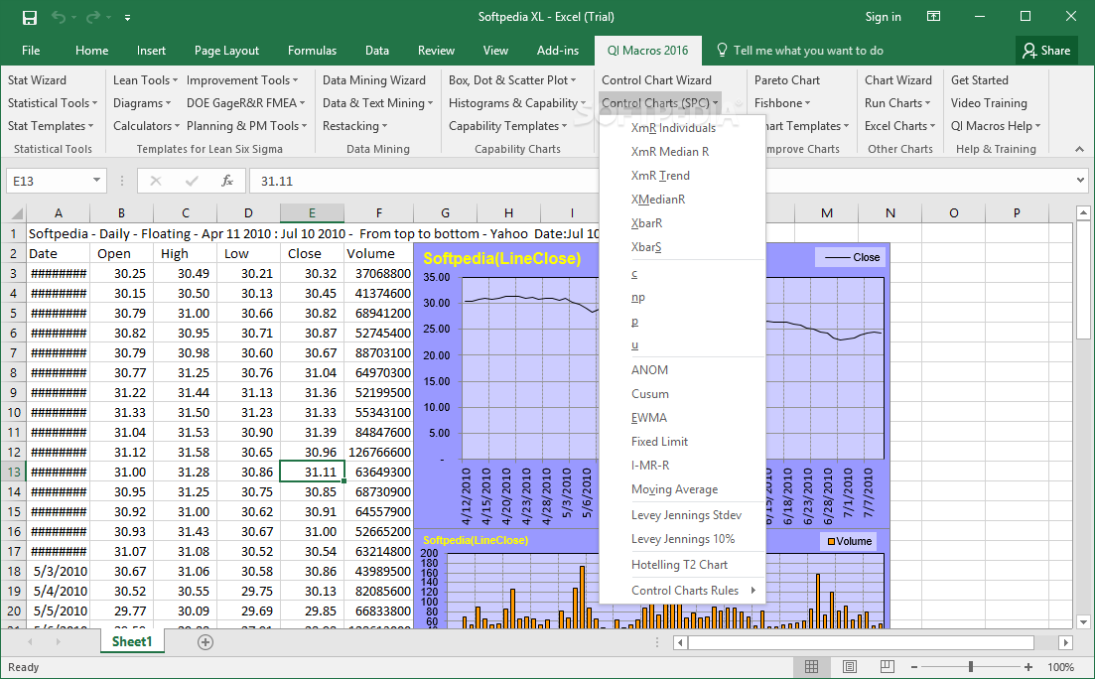Open Improvement Tools dropdown
The image size is (1095, 679).
tap(242, 80)
